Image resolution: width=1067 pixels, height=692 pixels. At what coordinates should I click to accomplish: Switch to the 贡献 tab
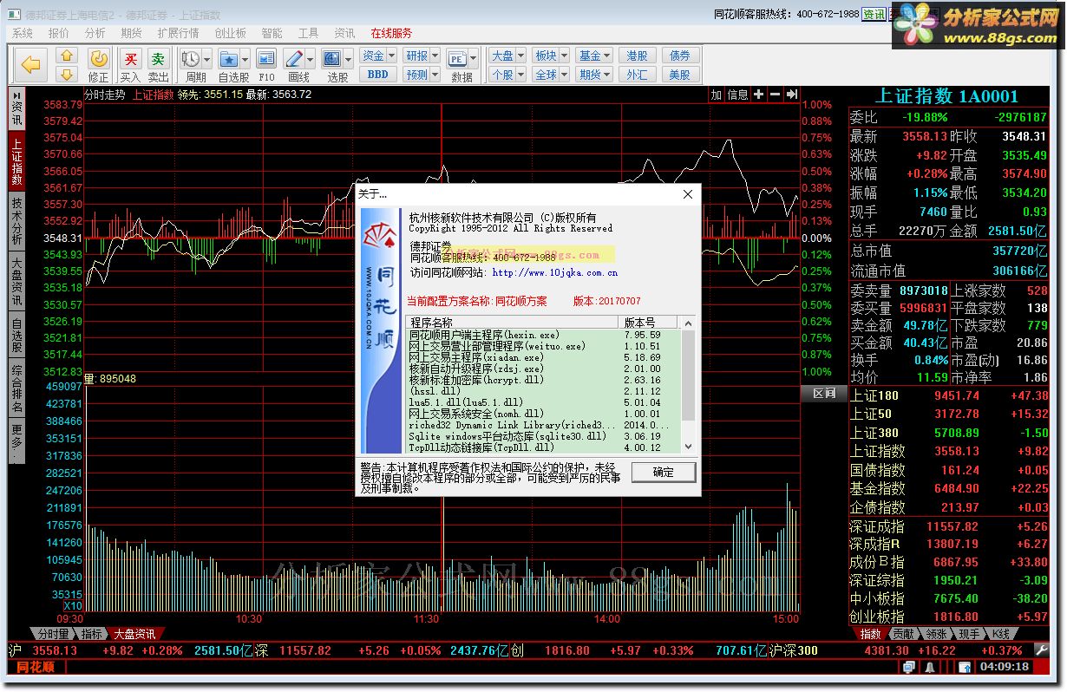click(902, 634)
